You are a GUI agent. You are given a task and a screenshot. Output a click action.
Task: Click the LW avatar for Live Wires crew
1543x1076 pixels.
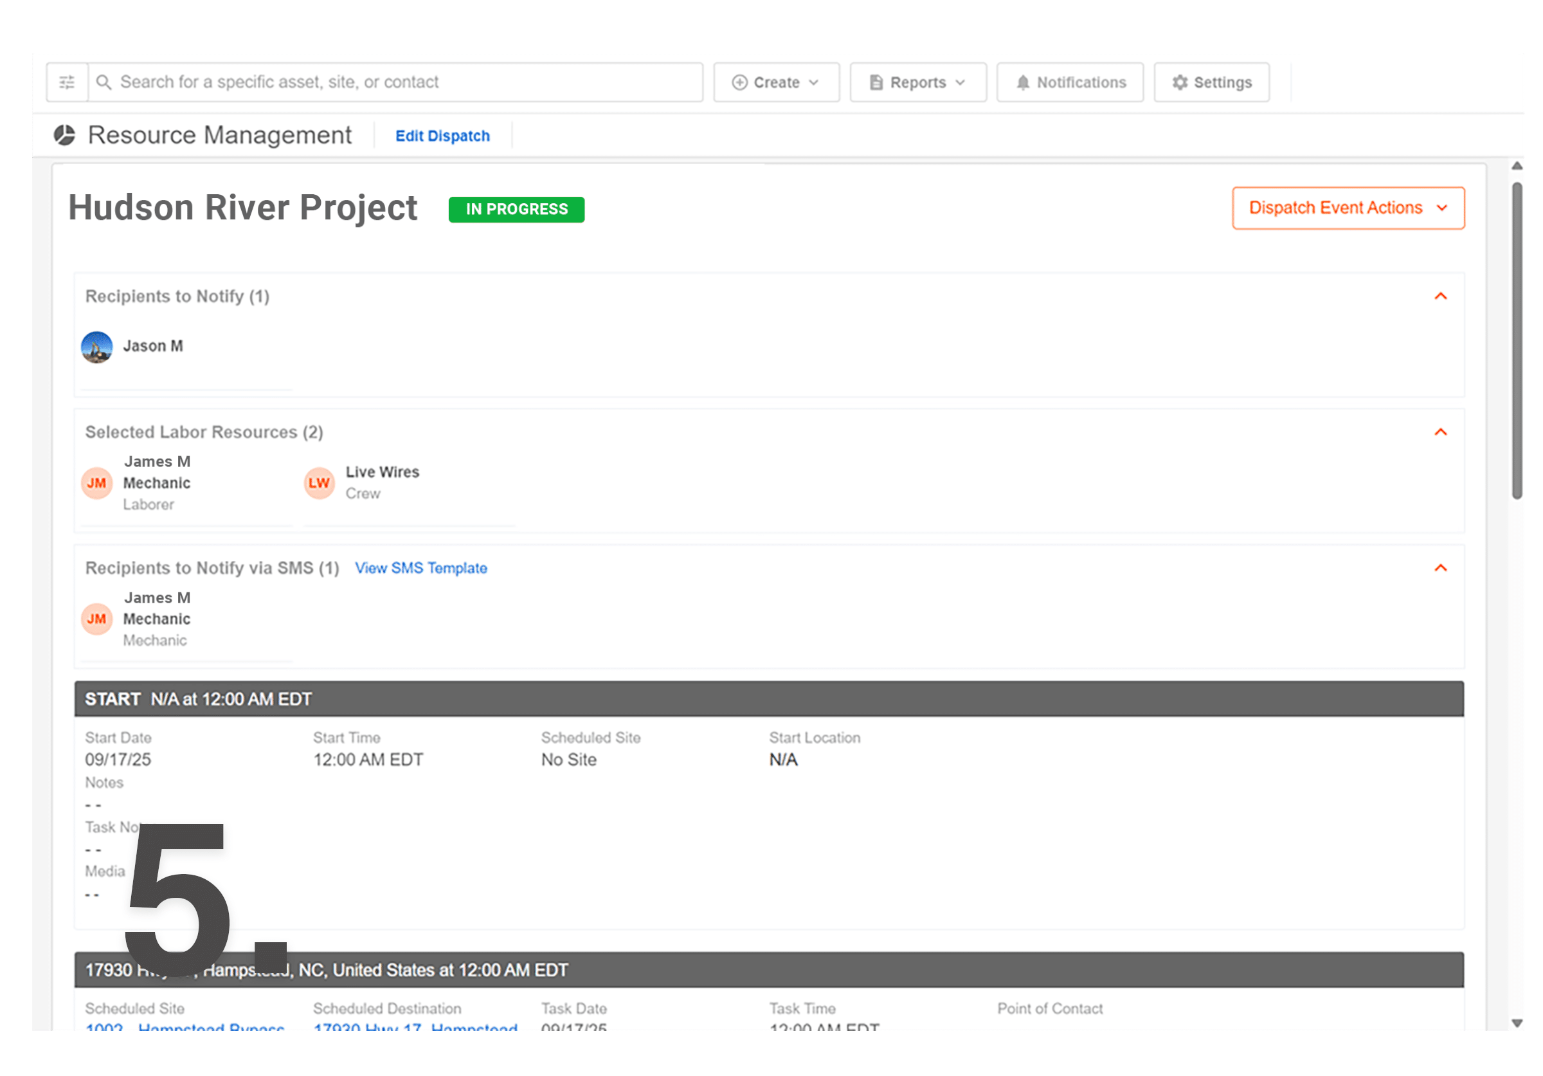[x=320, y=482]
